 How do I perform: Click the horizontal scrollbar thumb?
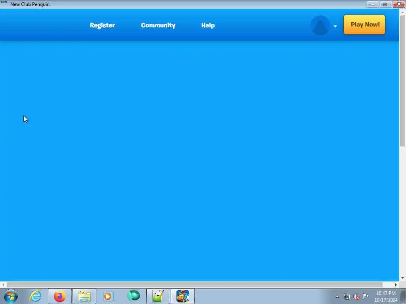[x=195, y=285]
